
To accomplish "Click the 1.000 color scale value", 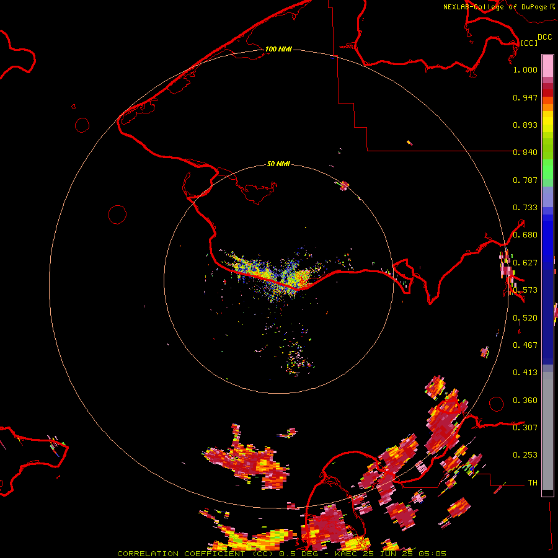I will click(525, 69).
